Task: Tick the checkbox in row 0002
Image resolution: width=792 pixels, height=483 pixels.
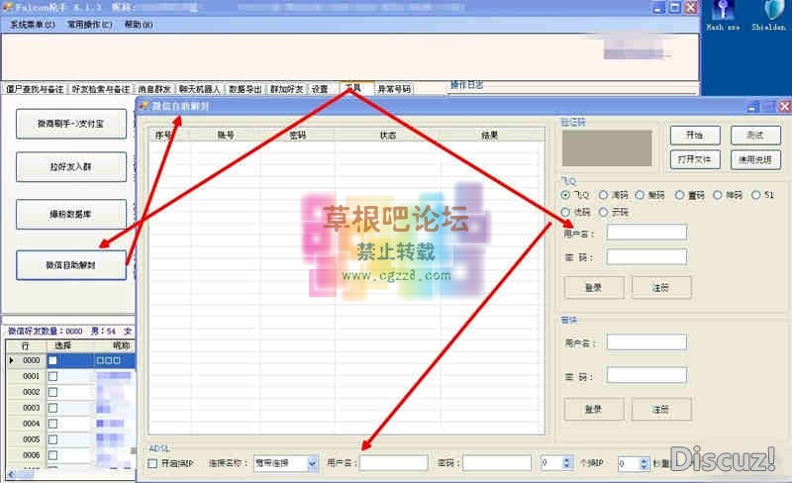Action: [x=52, y=392]
